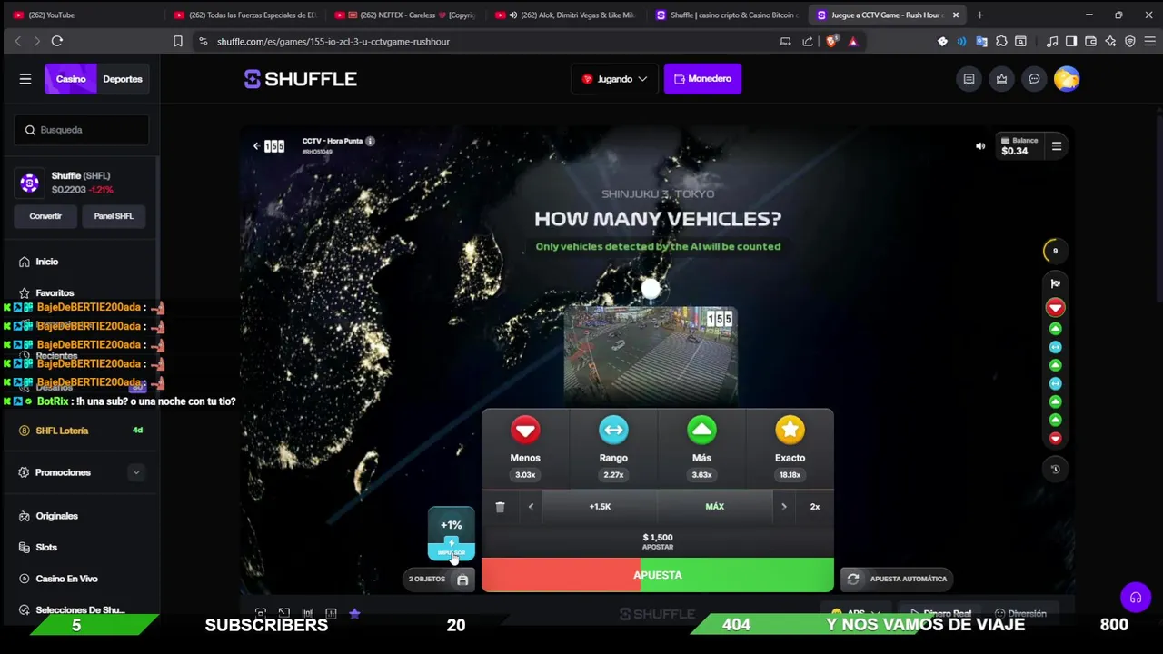Click the Busqueda search field
Image resolution: width=1163 pixels, height=654 pixels.
(x=81, y=130)
